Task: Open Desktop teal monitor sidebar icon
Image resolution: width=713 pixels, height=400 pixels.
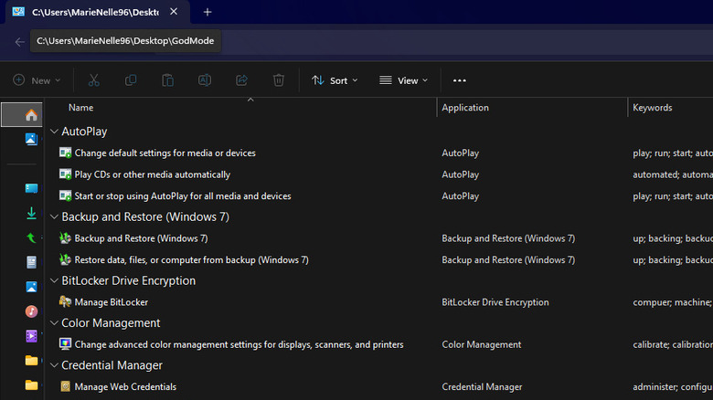Action: 31,188
